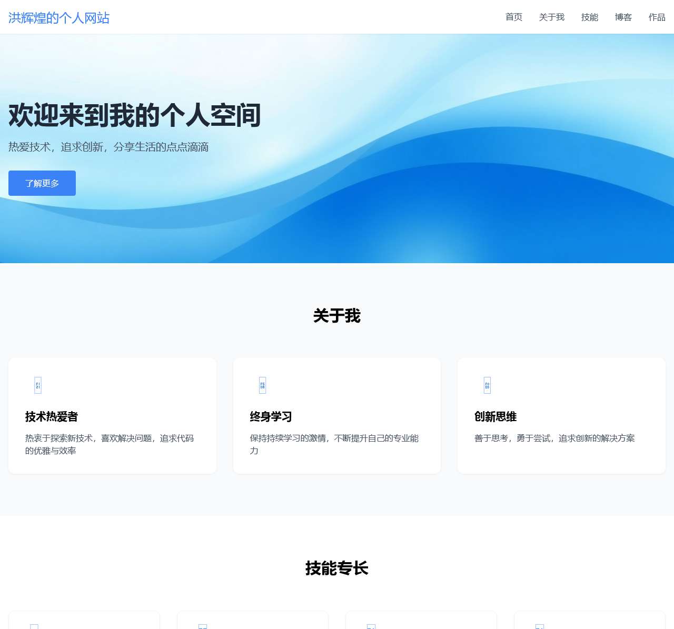Select the 技能 nav link
This screenshot has height=629, width=674.
[x=589, y=17]
